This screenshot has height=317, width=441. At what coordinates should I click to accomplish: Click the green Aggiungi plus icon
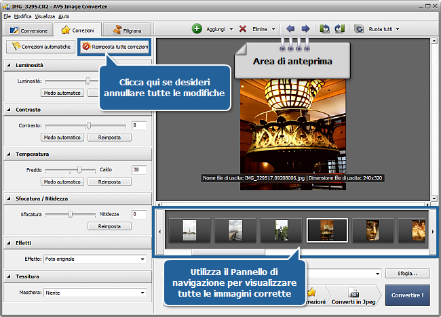point(197,29)
